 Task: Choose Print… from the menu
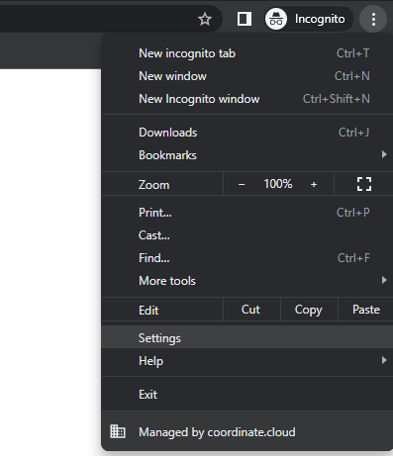click(247, 213)
